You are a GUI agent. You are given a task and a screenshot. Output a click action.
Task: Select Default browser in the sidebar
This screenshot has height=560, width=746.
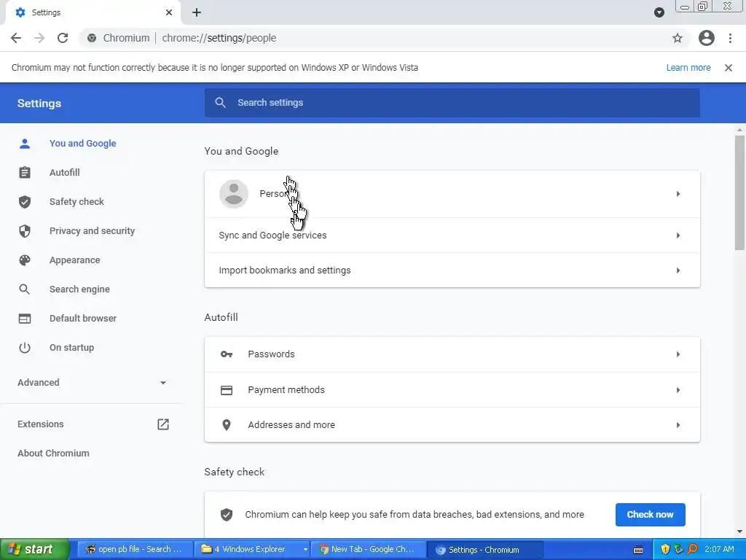click(x=83, y=319)
